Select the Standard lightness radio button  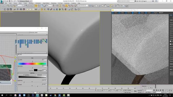[24, 75]
